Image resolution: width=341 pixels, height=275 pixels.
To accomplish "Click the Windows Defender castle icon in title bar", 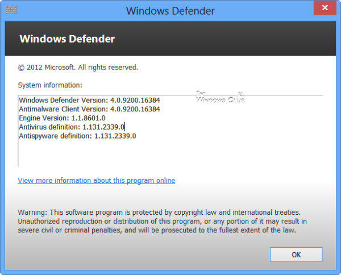I will click(x=11, y=10).
